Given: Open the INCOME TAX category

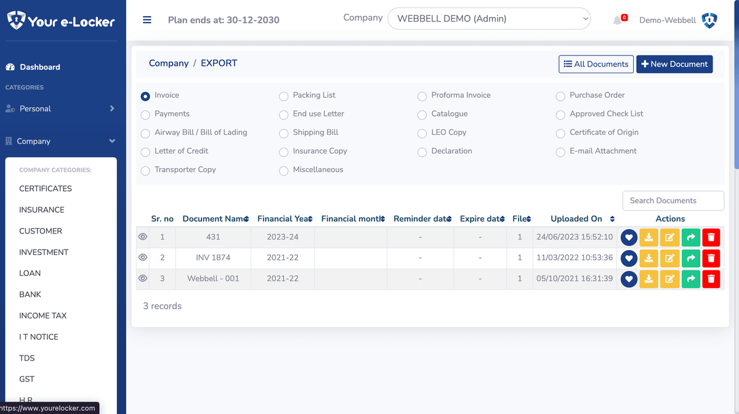Looking at the screenshot, I should pos(42,315).
